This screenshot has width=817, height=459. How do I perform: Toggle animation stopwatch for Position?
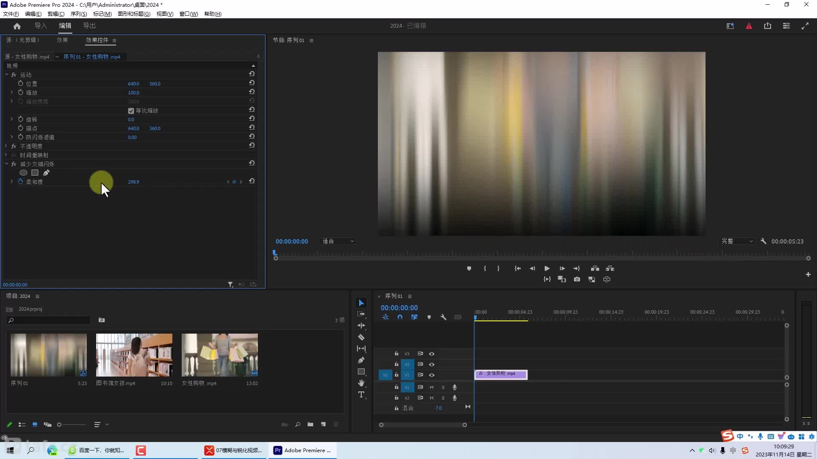tap(20, 83)
